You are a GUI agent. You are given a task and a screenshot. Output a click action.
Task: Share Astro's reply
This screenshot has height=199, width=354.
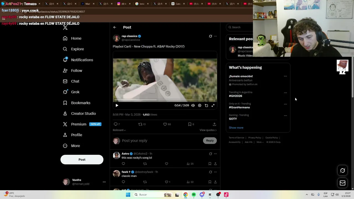pos(215,164)
